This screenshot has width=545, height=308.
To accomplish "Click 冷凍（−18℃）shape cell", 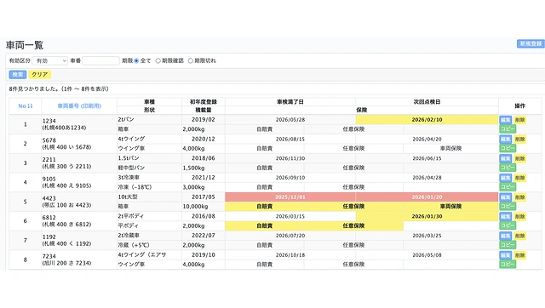I will [x=150, y=187].
